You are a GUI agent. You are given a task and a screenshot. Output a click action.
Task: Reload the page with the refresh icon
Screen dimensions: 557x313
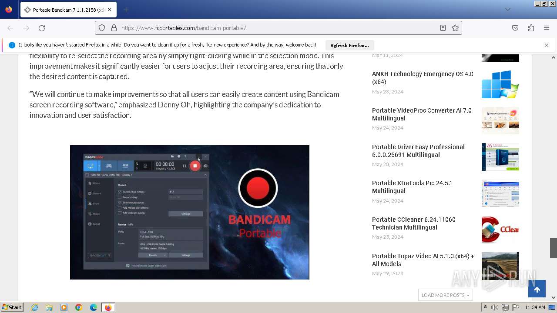42,28
